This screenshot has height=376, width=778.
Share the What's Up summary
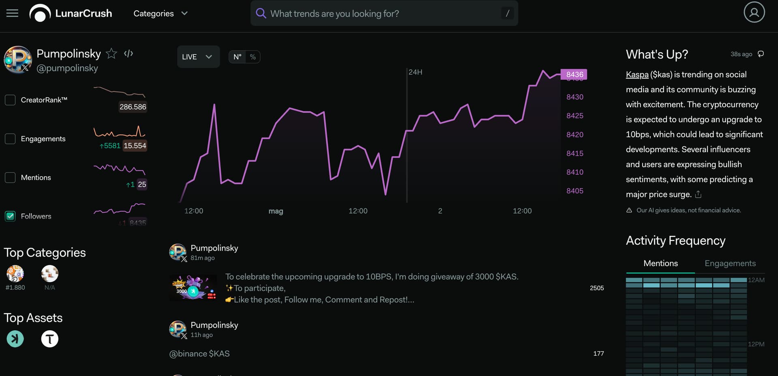698,194
